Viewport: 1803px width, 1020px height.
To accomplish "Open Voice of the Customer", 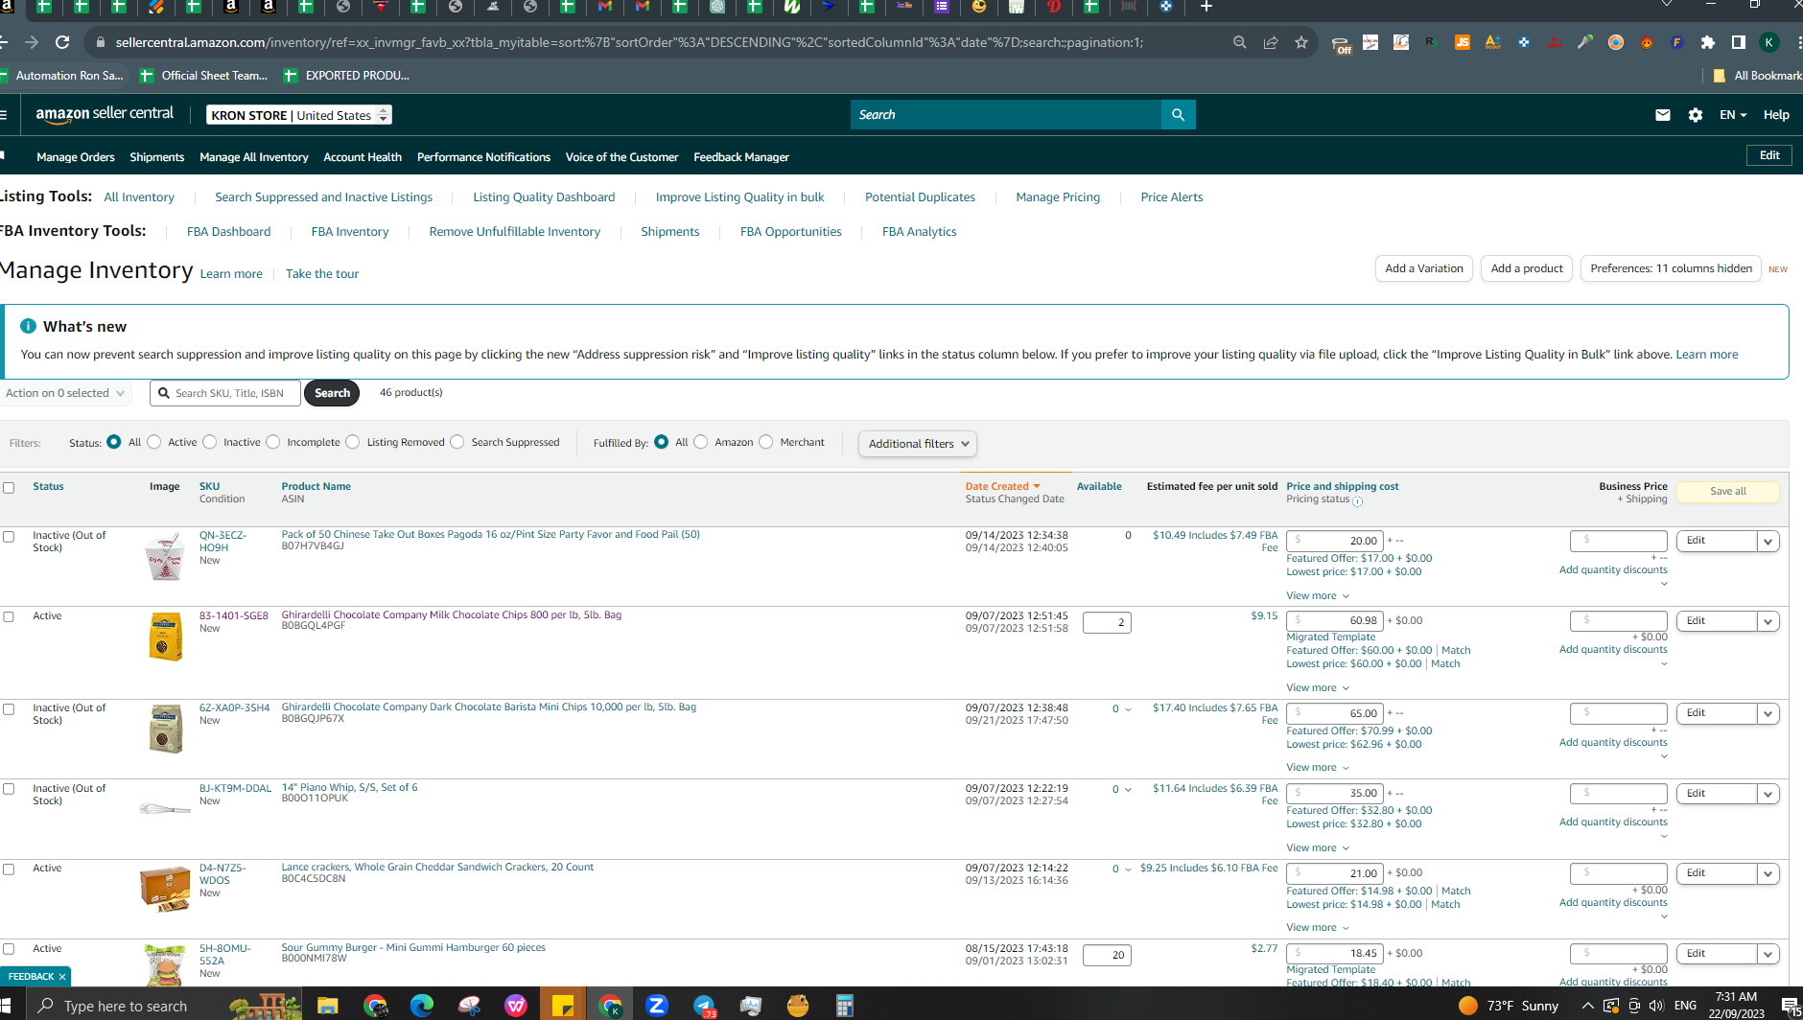I will (621, 157).
